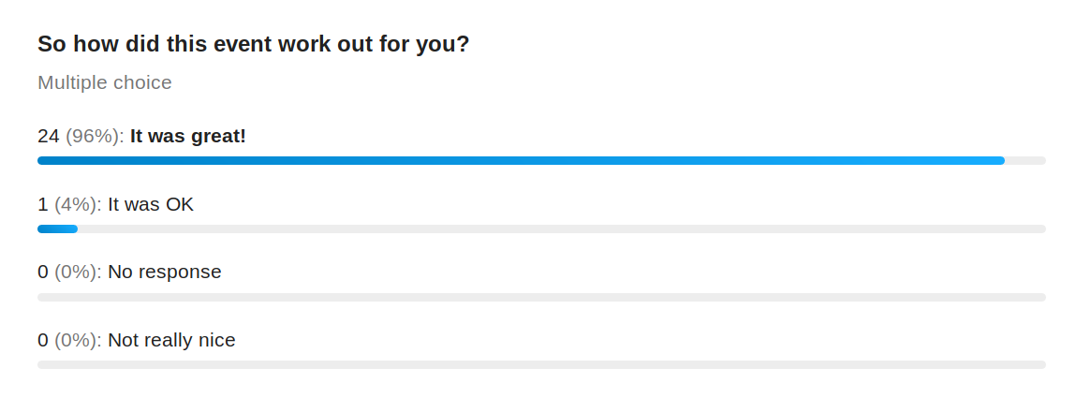This screenshot has height=398, width=1091.
Task: Click the "(0%)" percentage beside Not really nice
Action: 79,340
